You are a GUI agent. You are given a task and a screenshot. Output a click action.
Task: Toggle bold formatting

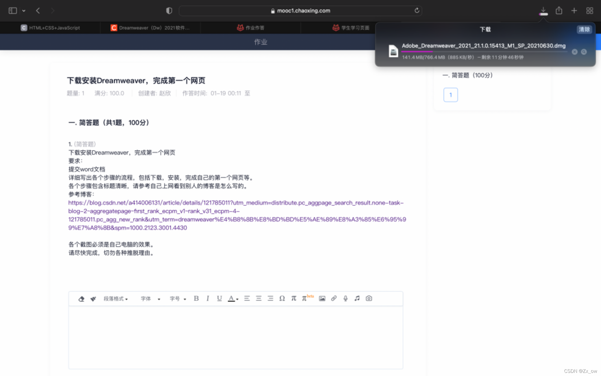pyautogui.click(x=196, y=298)
